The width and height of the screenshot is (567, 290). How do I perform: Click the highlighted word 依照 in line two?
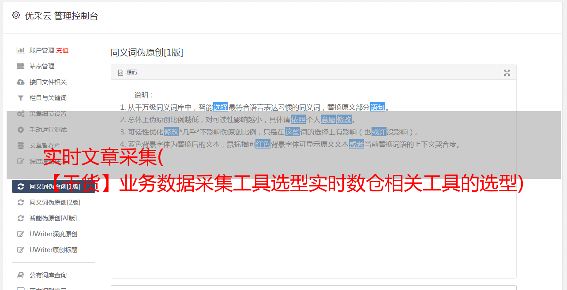pos(298,119)
